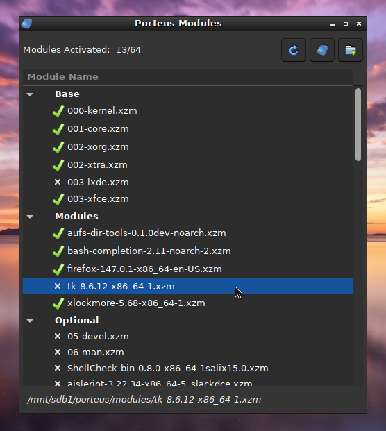
Task: Click the blue refresh arrow toolbar button
Action: pyautogui.click(x=294, y=50)
